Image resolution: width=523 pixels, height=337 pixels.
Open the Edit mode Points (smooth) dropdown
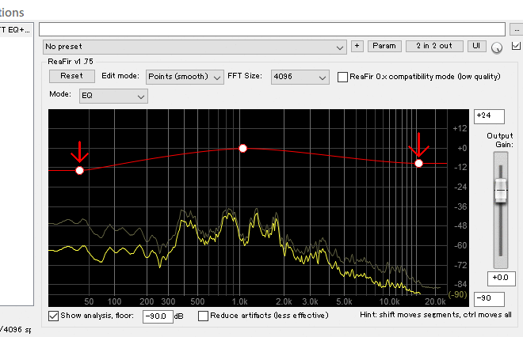185,77
